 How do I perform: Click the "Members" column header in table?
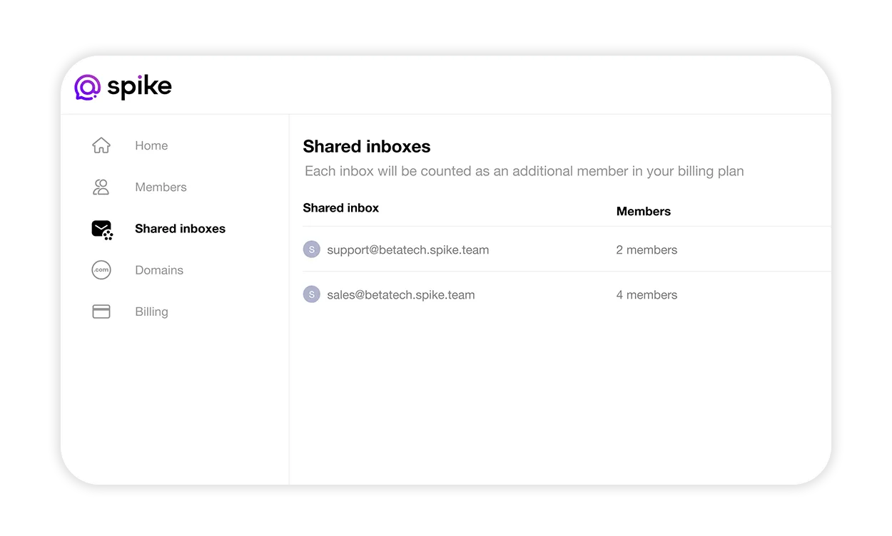[x=643, y=211]
